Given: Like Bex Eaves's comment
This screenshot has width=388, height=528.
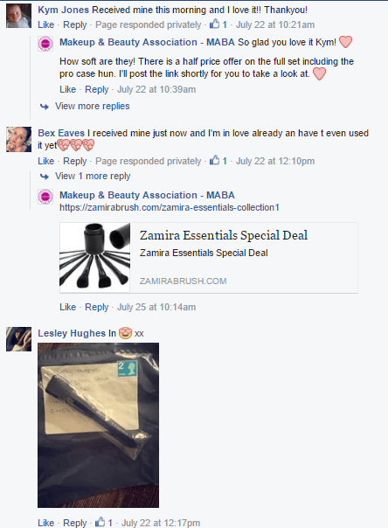Looking at the screenshot, I should (x=45, y=161).
